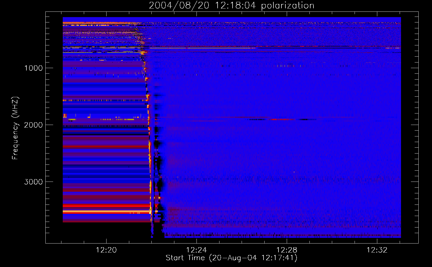The width and height of the screenshot is (432, 267).
Task: Click the 2000 frequency tick label
Action: [33, 125]
